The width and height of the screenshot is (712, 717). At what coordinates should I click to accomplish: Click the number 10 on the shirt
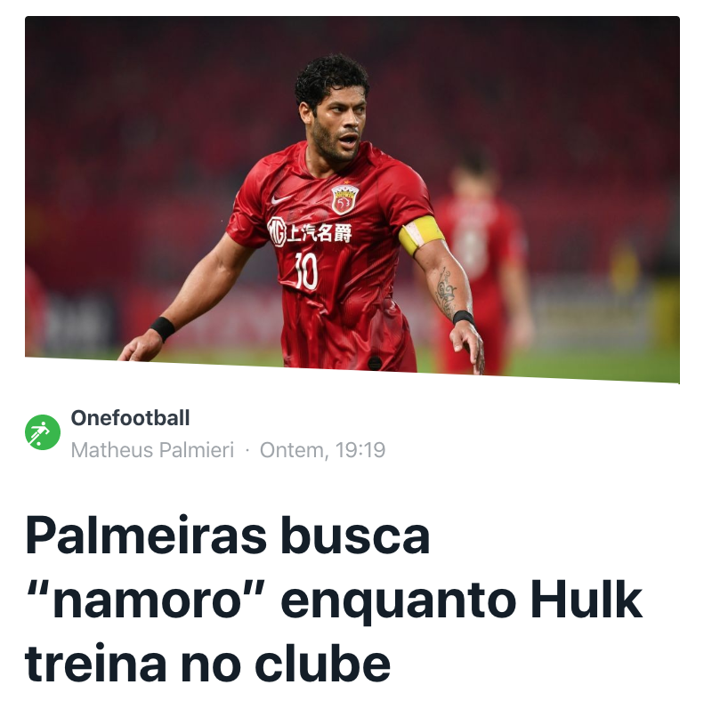coord(306,270)
